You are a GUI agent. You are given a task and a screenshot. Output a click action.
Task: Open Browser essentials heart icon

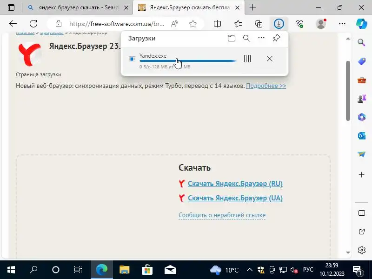coord(299,24)
